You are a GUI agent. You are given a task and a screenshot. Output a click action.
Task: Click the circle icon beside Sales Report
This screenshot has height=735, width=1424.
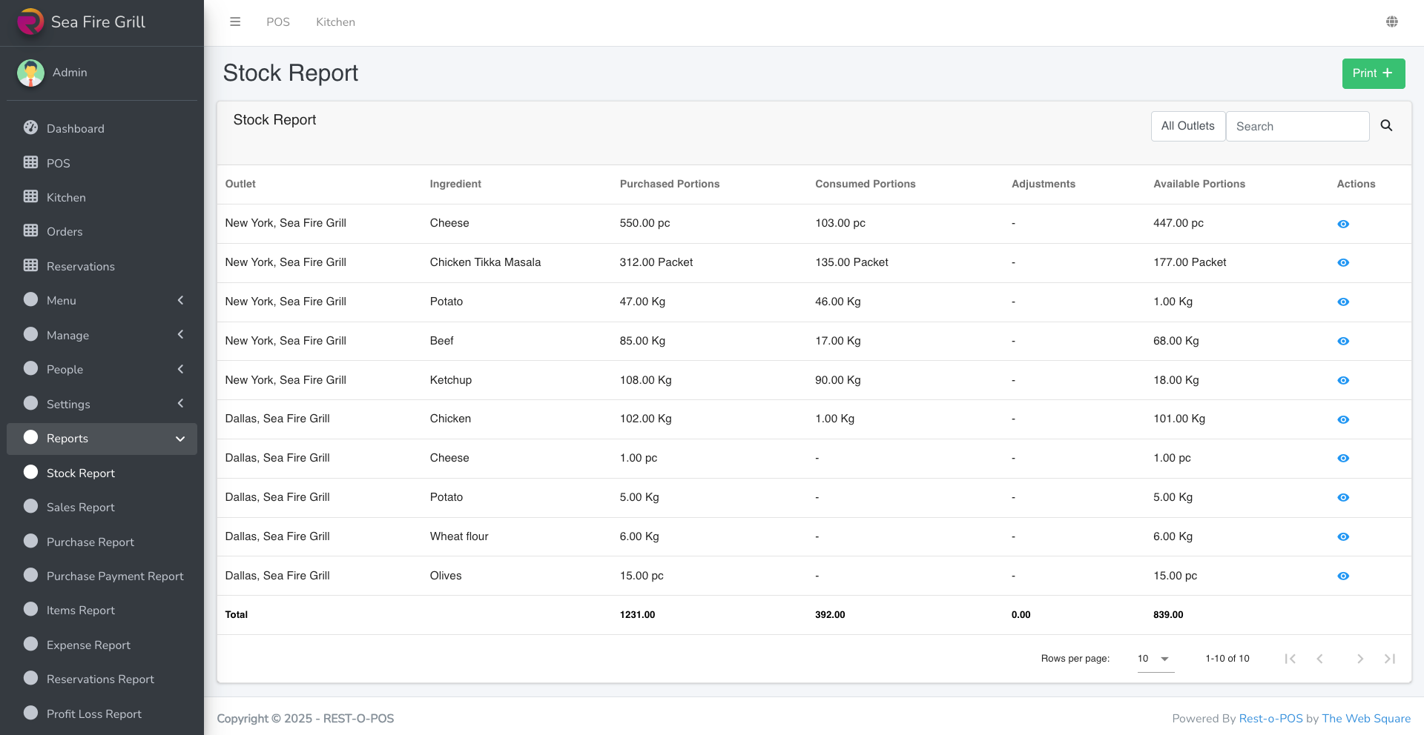30,506
